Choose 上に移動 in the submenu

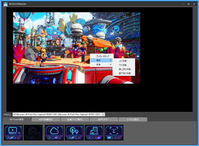(x=124, y=61)
